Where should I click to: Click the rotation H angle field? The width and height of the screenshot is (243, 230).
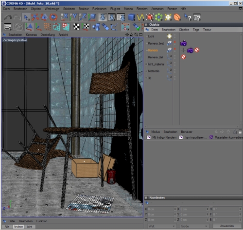coord(226,209)
